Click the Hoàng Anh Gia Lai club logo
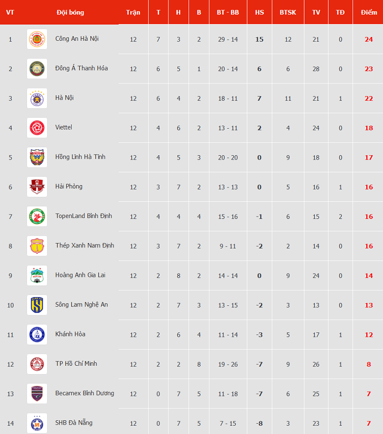The width and height of the screenshot is (383, 434). (x=37, y=275)
